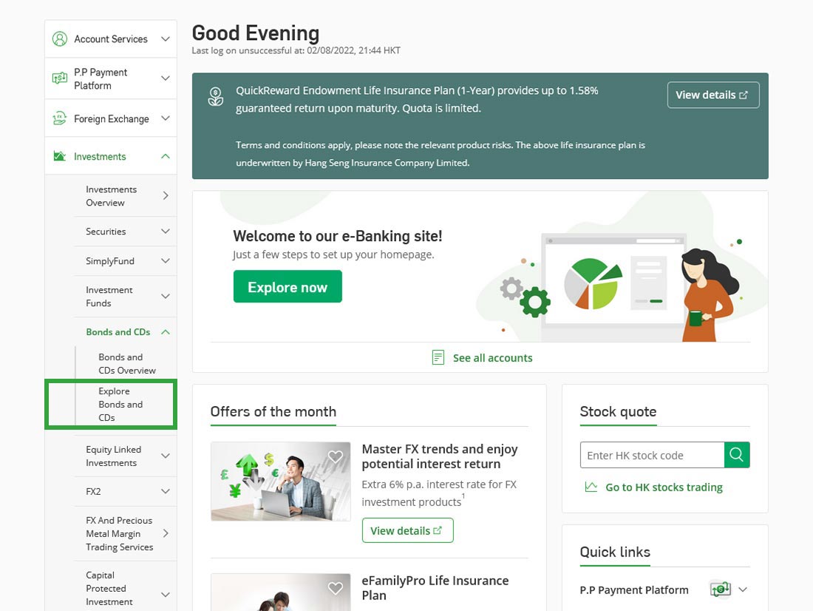This screenshot has height=611, width=813.
Task: Click View details for Master FX offer
Action: click(407, 530)
